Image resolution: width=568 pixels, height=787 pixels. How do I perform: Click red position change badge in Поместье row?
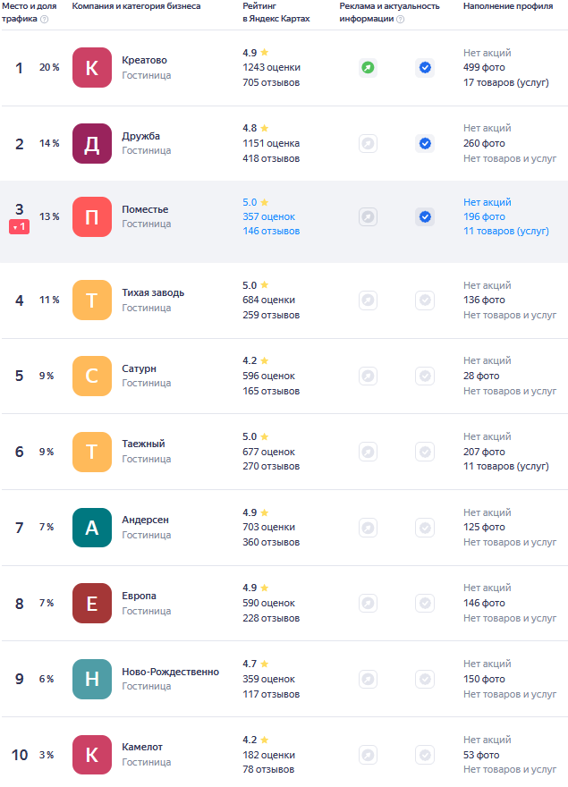click(19, 227)
